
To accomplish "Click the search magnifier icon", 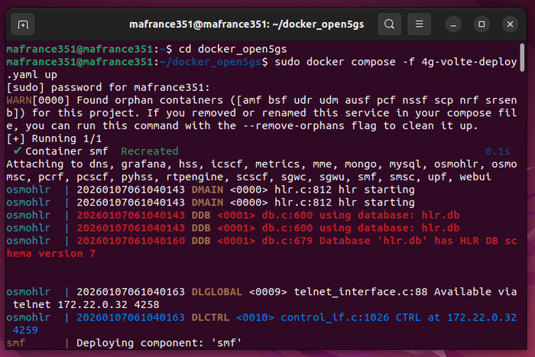I will [x=389, y=24].
